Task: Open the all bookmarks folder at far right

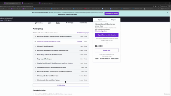Action: [x=166, y=9]
